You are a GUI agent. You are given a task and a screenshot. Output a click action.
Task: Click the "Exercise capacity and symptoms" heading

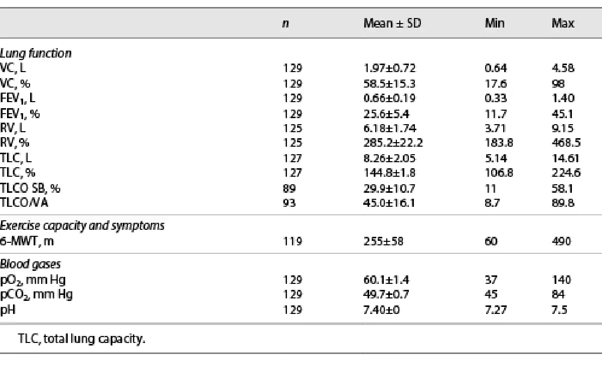[x=82, y=226]
